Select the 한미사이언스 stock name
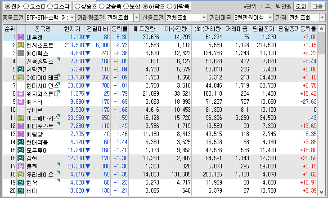This screenshot has width=328, height=198. 43,86
